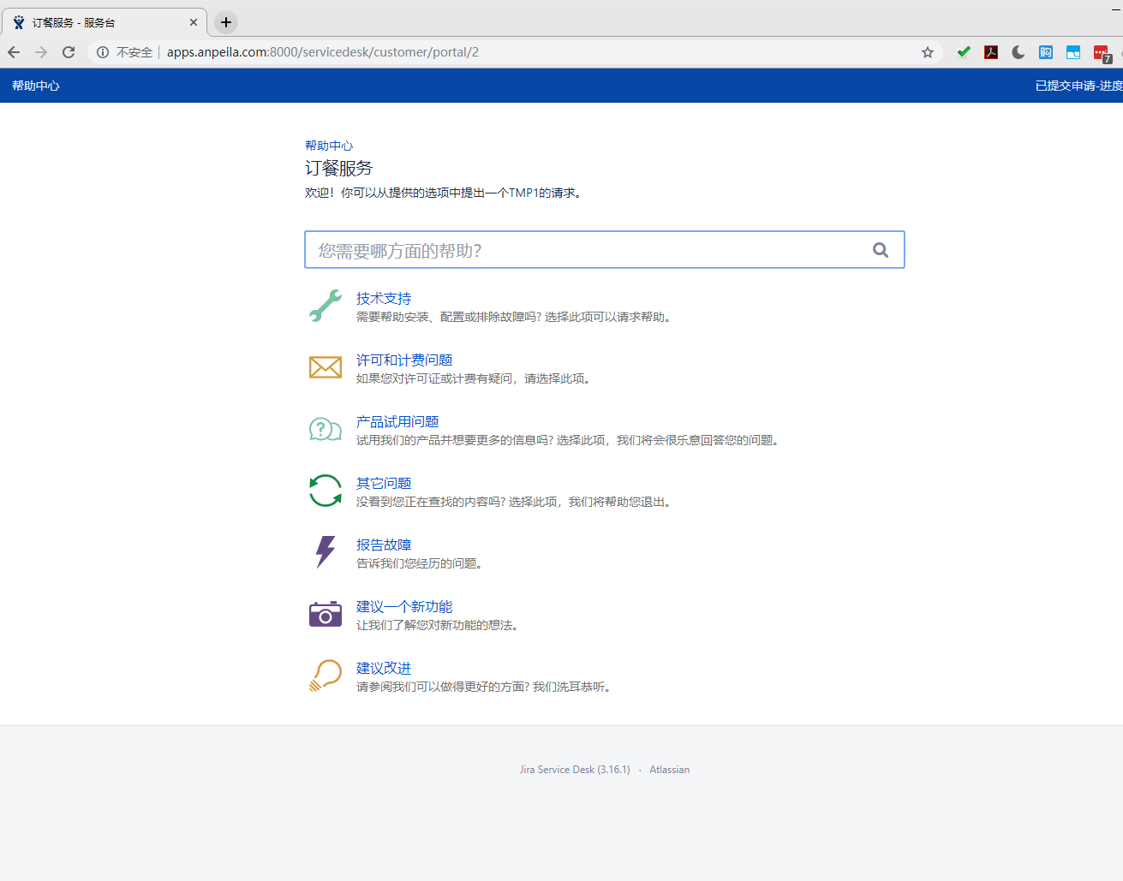This screenshot has height=881, width=1123.
Task: Select the 订餐服务 - 服务台 browser tab
Action: click(x=104, y=22)
